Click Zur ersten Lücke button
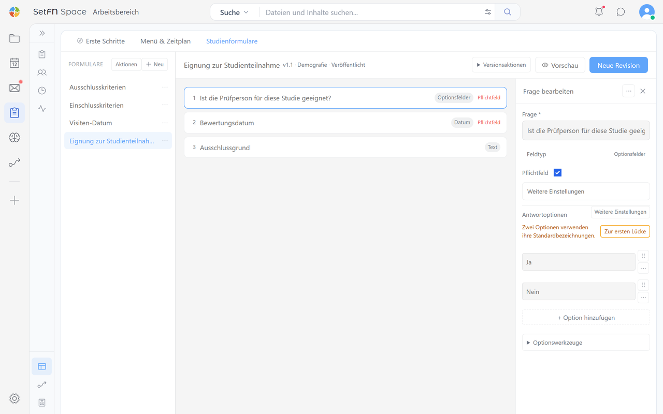The image size is (663, 414). 625,231
